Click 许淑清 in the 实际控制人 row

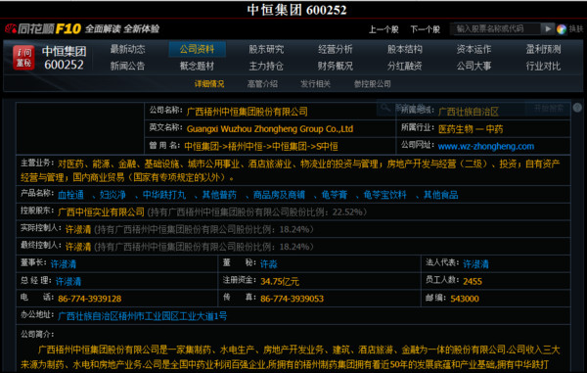click(78, 229)
